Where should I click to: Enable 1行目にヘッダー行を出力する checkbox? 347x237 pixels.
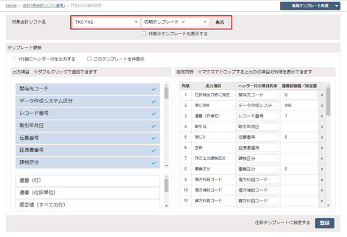(13, 59)
